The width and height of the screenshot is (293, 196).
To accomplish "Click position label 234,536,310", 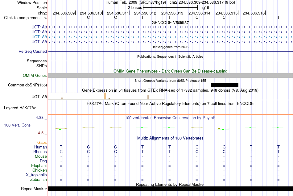I will pos(91,13).
